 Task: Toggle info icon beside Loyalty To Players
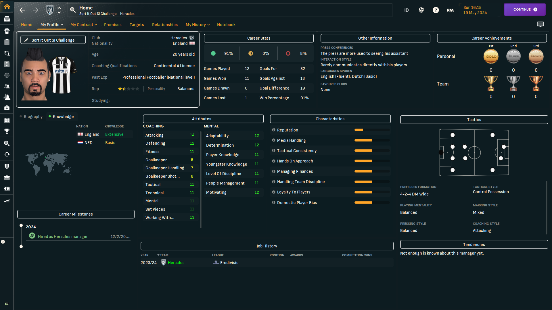[274, 192]
